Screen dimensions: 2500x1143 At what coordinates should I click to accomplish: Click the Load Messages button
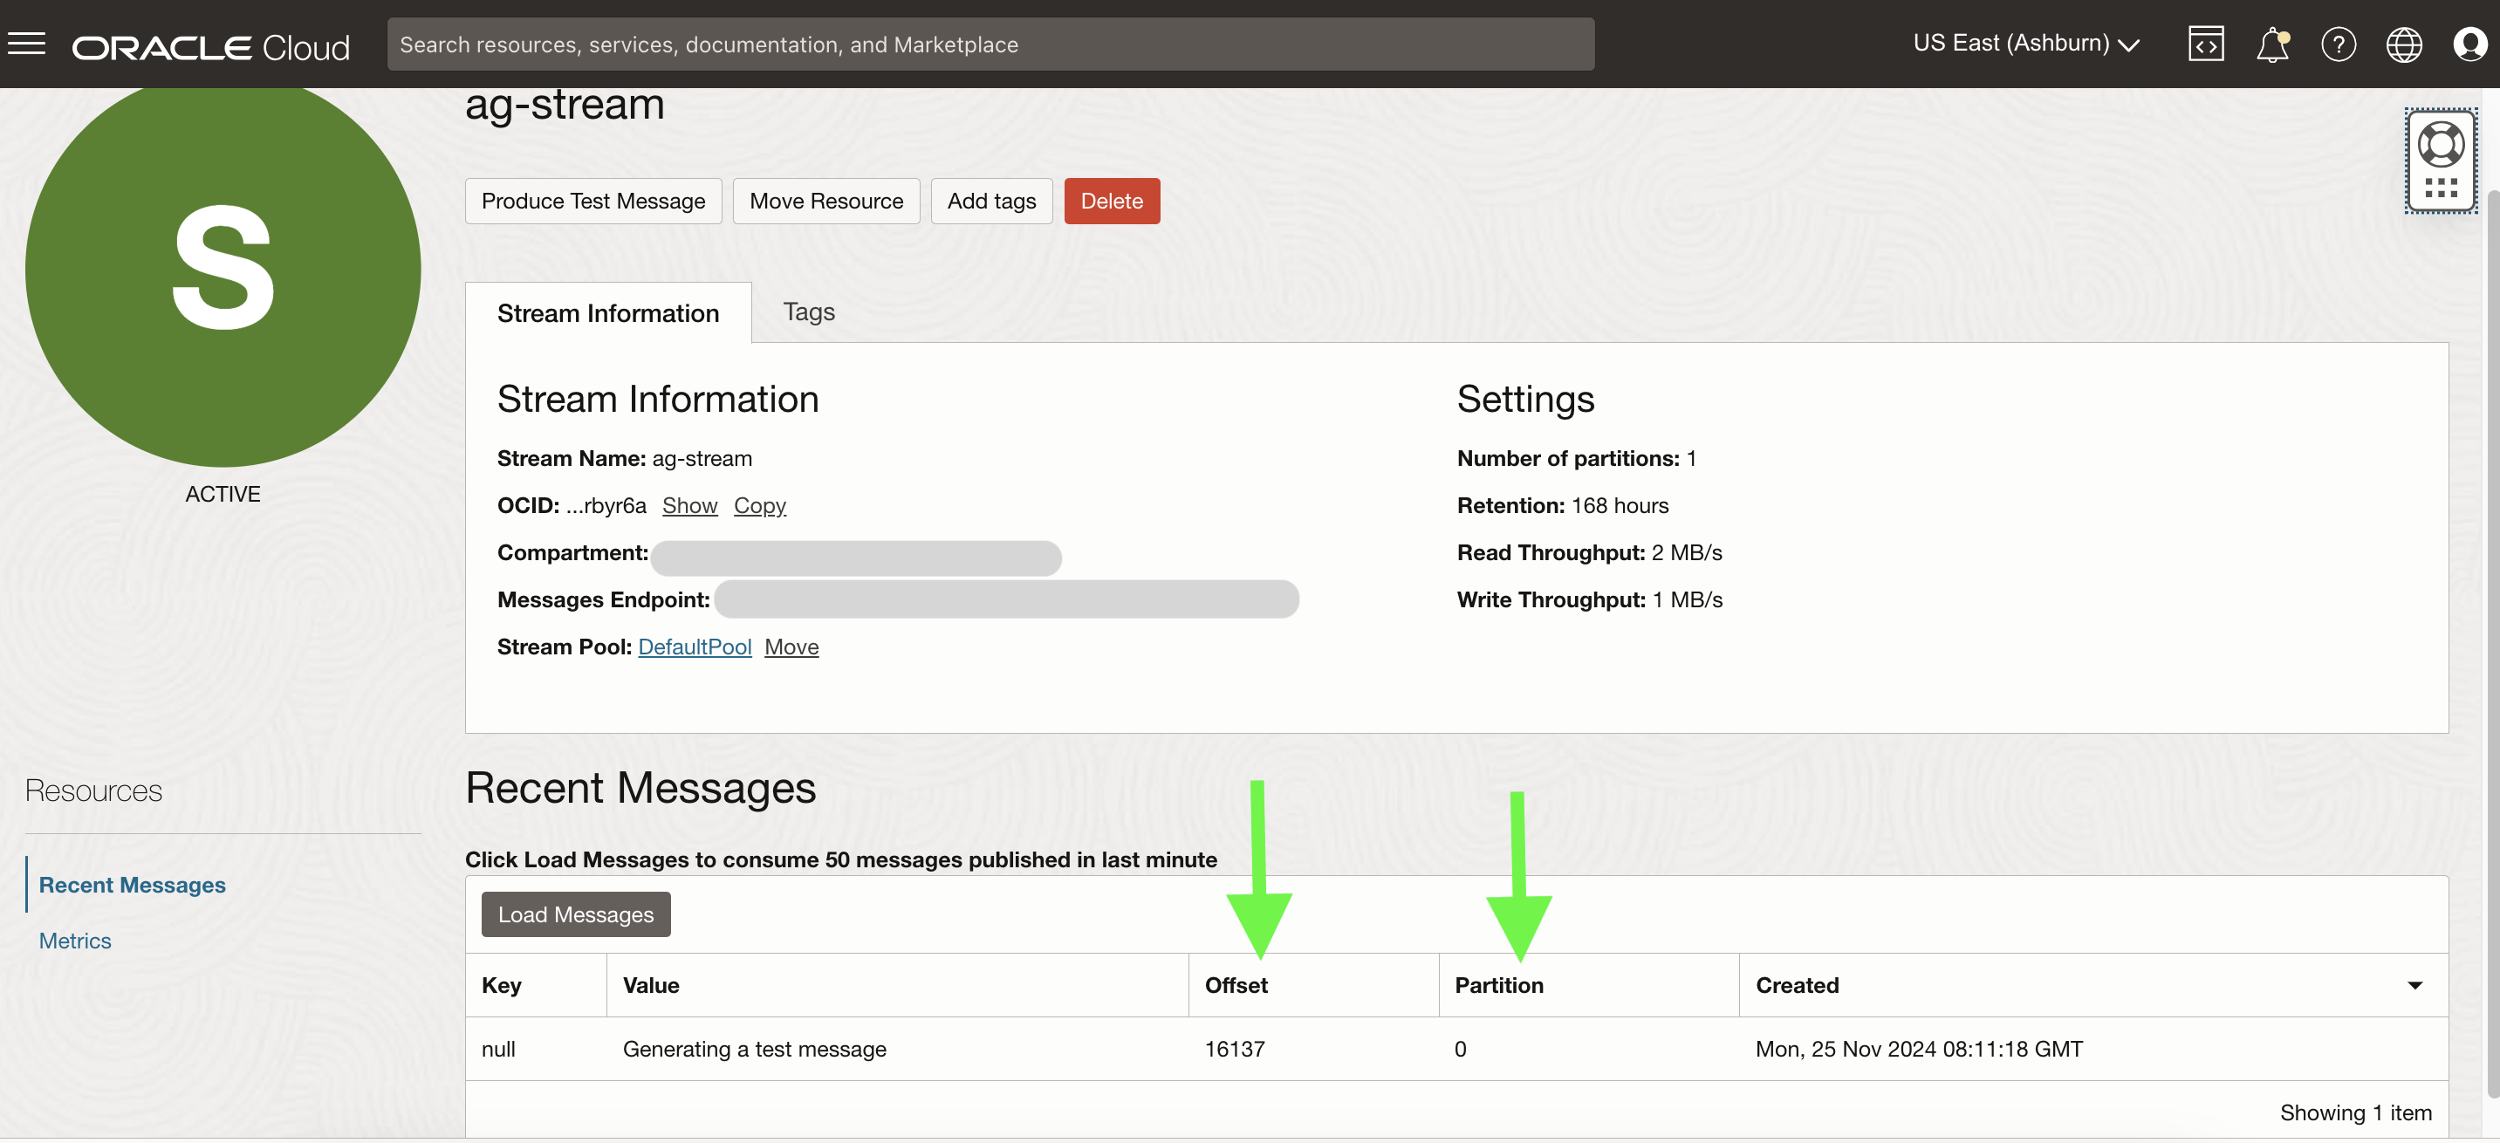coord(576,914)
